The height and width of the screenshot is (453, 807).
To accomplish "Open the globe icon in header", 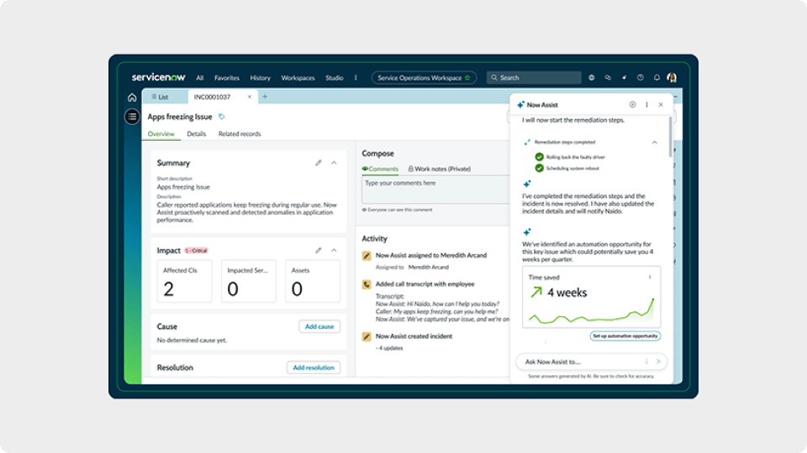I will point(592,78).
